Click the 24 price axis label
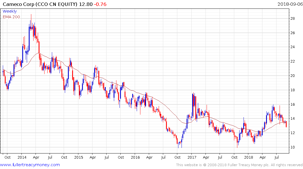The image size is (303, 169). [x=293, y=47]
